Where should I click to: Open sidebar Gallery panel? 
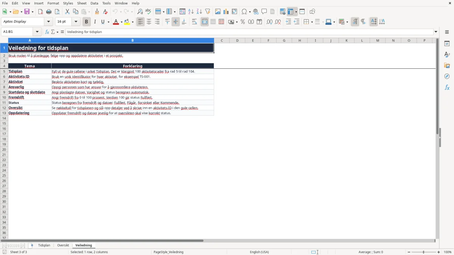[447, 66]
